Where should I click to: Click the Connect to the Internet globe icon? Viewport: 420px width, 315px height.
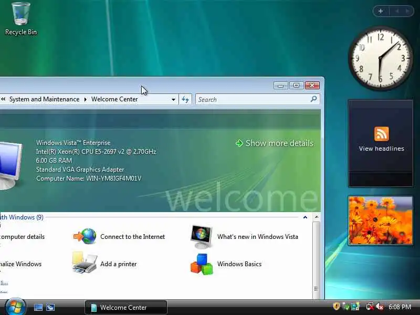pyautogui.click(x=85, y=236)
